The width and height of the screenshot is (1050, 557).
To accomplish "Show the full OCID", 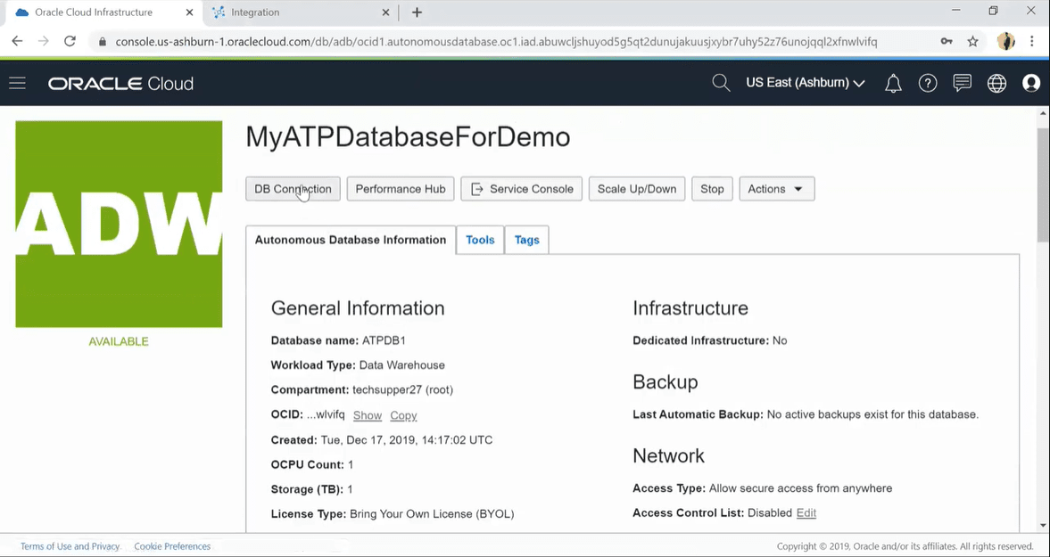I will (367, 415).
